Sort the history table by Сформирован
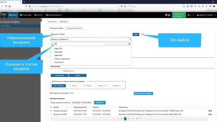 click(x=80, y=107)
